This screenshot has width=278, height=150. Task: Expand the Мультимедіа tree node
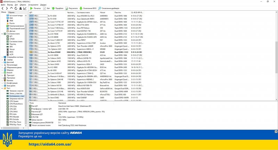coord(2,65)
